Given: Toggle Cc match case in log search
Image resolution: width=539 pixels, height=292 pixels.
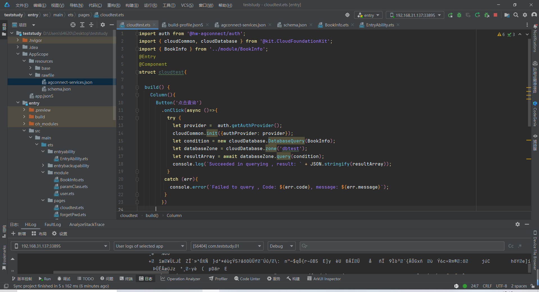Looking at the screenshot, I should click(511, 246).
